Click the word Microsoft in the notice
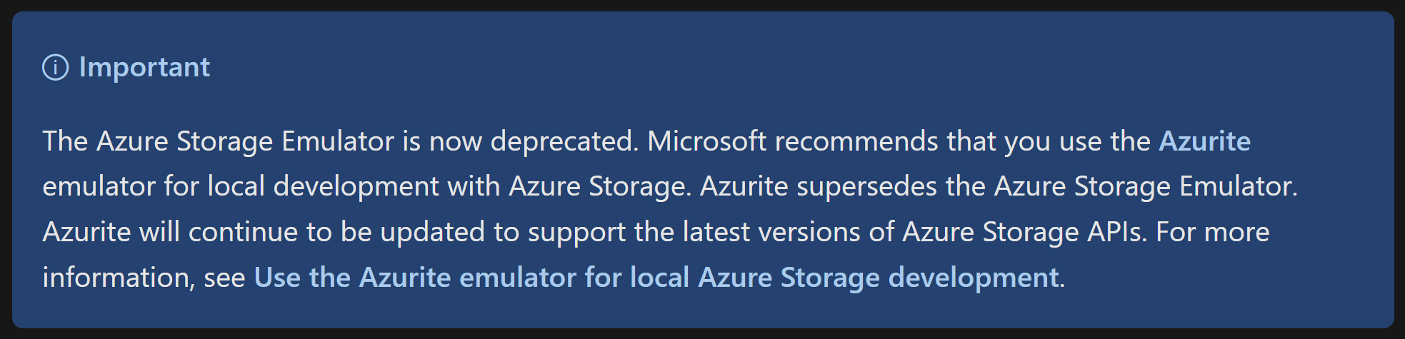 tap(706, 141)
